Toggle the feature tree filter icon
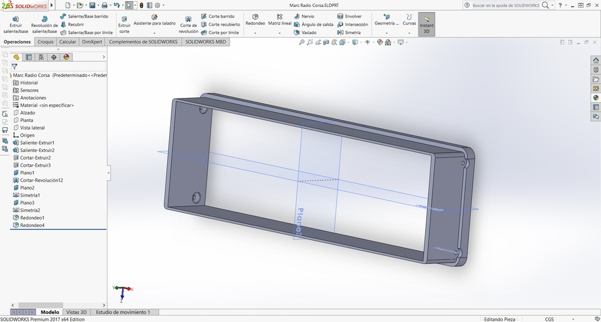 point(15,67)
